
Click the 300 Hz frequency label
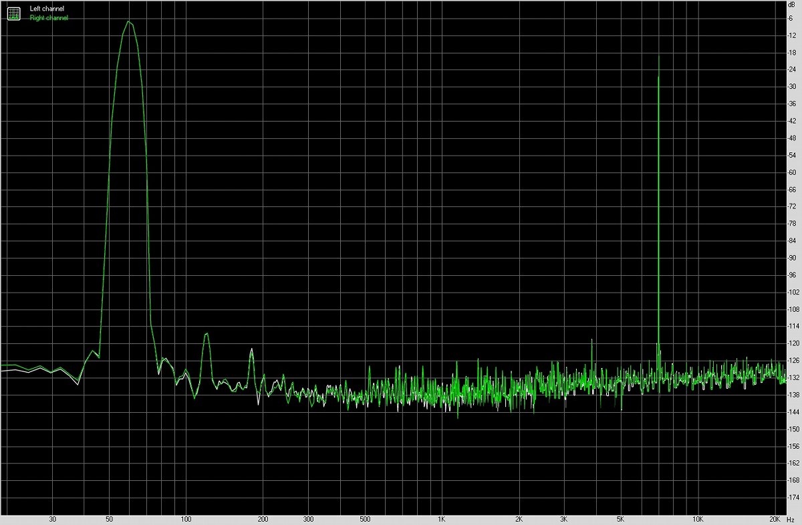click(308, 519)
